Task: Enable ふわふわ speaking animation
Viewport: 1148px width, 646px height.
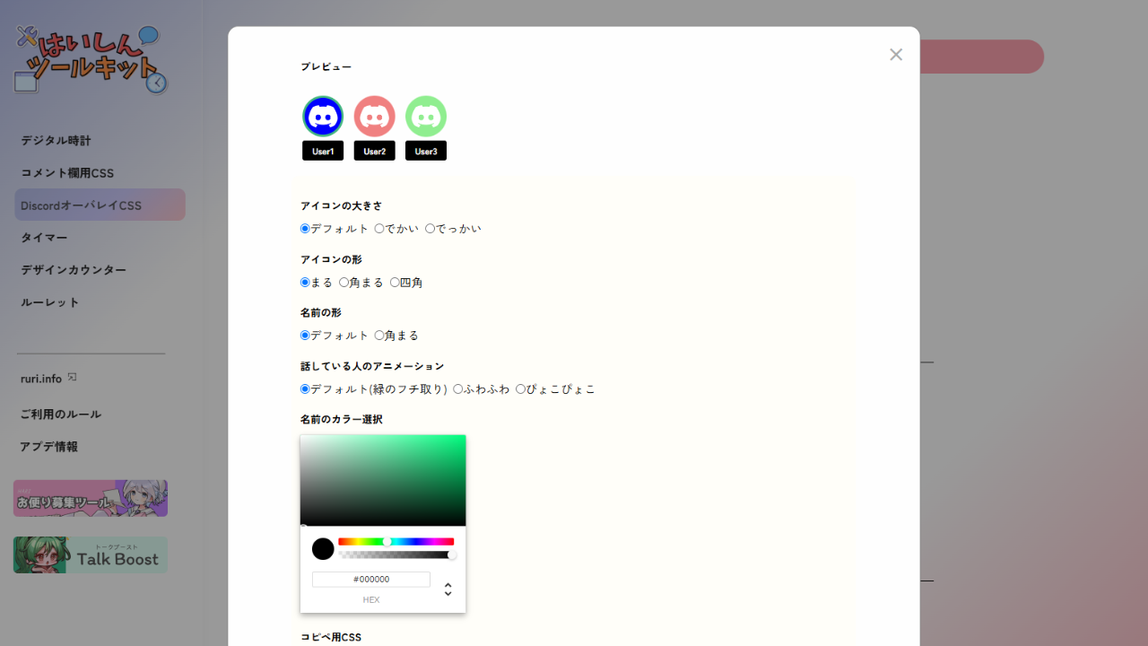Action: pyautogui.click(x=458, y=388)
